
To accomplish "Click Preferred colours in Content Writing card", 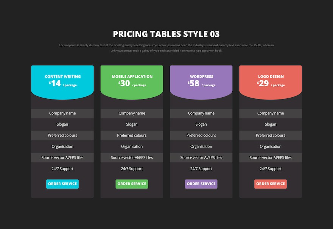I will point(62,136).
